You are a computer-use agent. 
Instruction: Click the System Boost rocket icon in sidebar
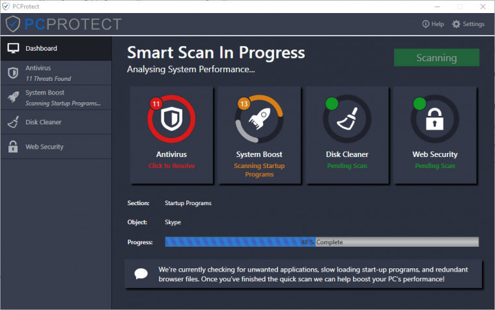tap(13, 97)
